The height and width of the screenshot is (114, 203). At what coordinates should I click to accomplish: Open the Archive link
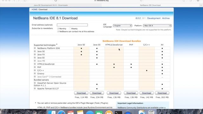point(166,18)
